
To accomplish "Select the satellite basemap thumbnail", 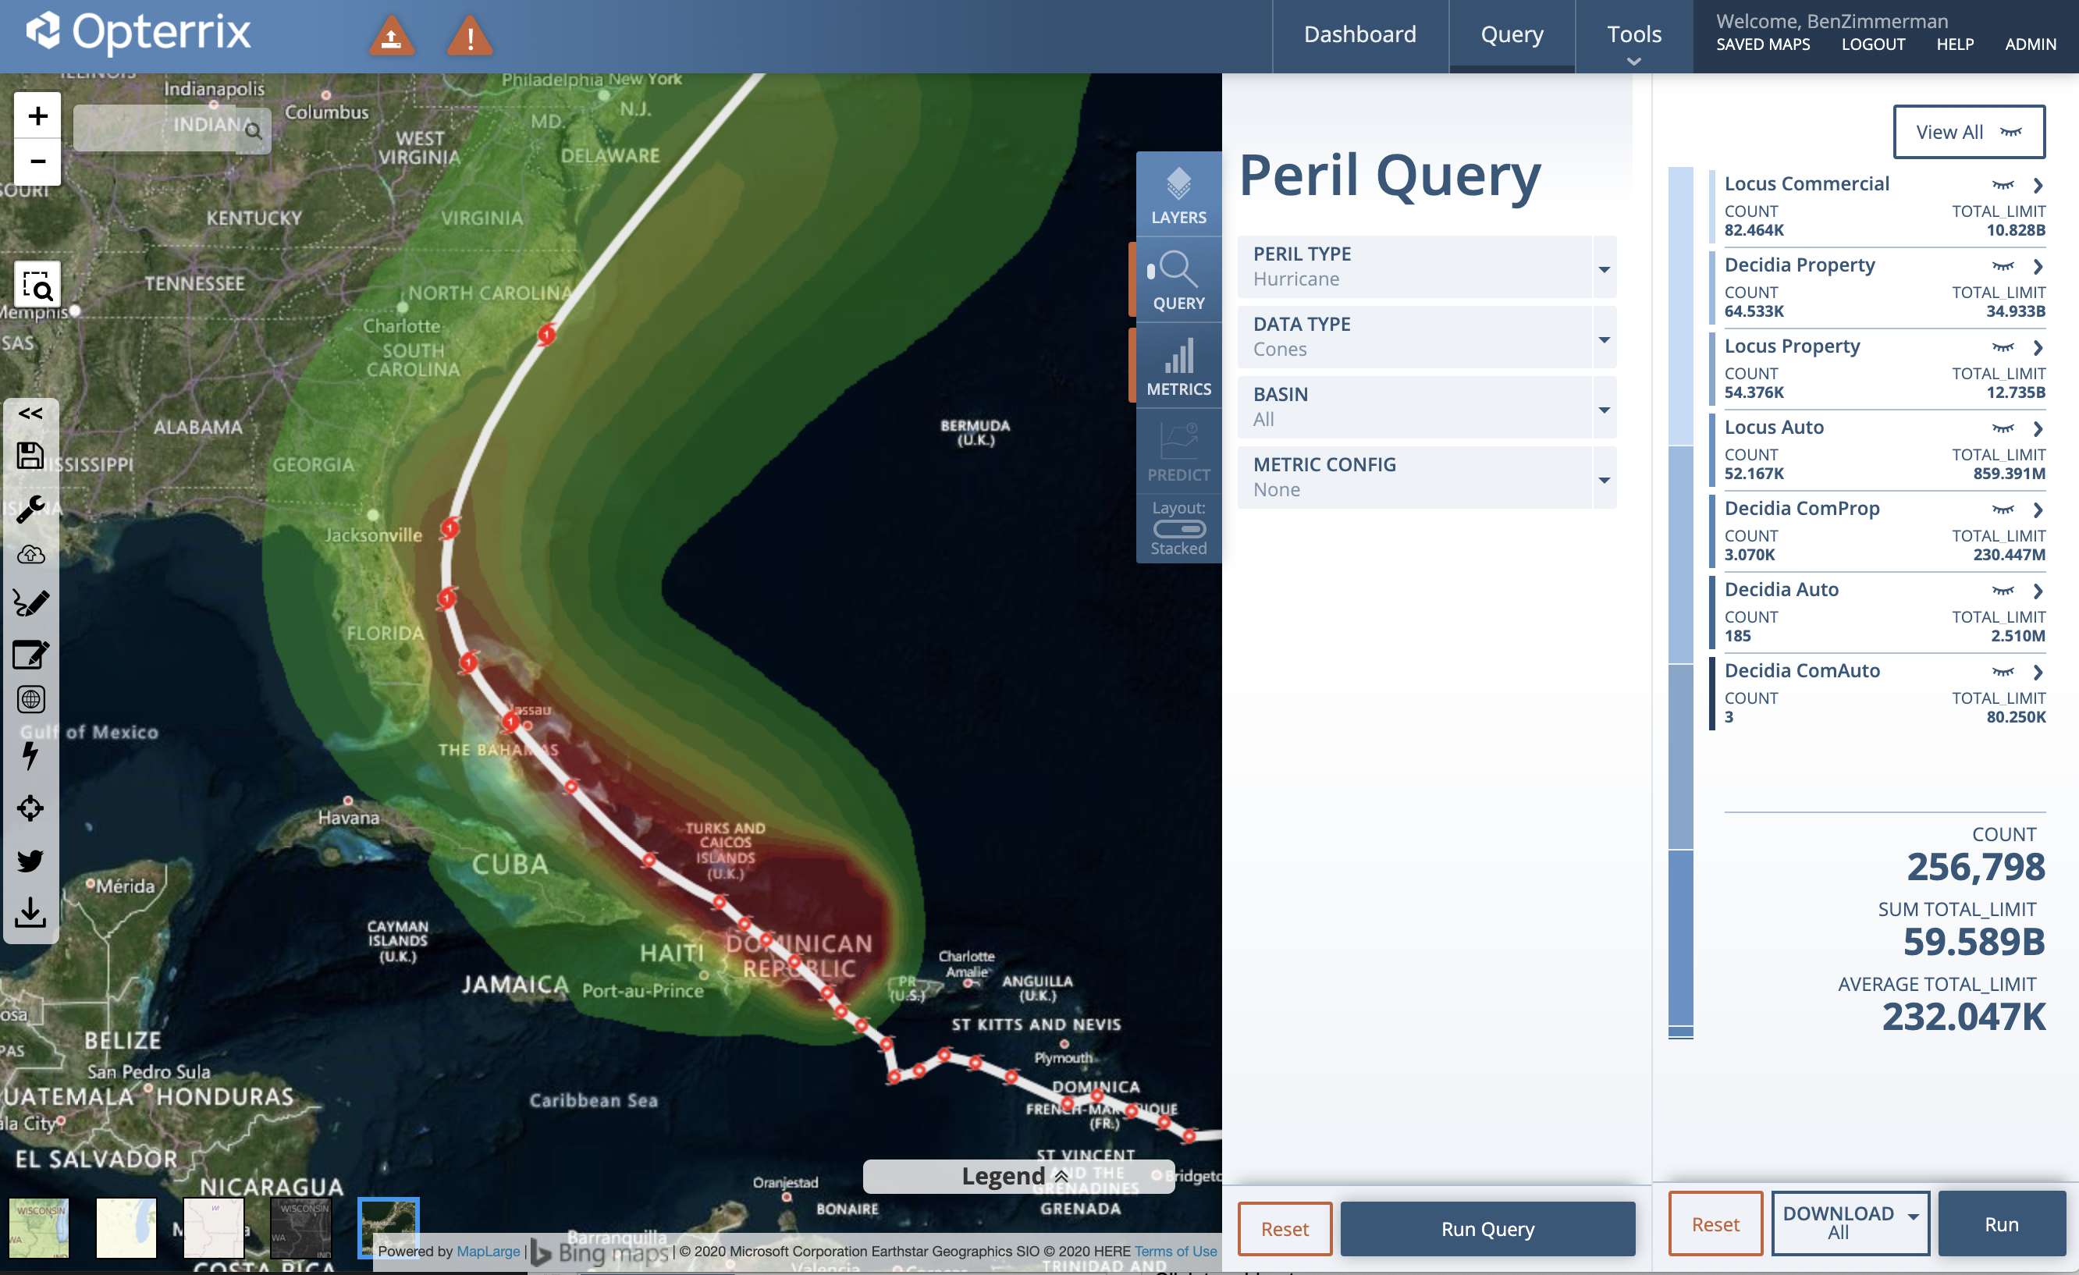I will pyautogui.click(x=389, y=1227).
